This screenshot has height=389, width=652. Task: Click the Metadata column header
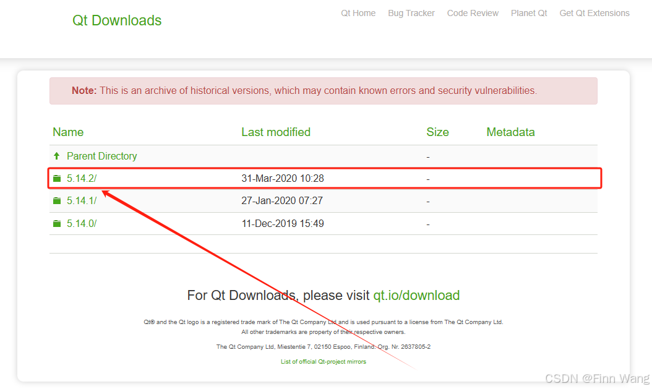click(510, 132)
